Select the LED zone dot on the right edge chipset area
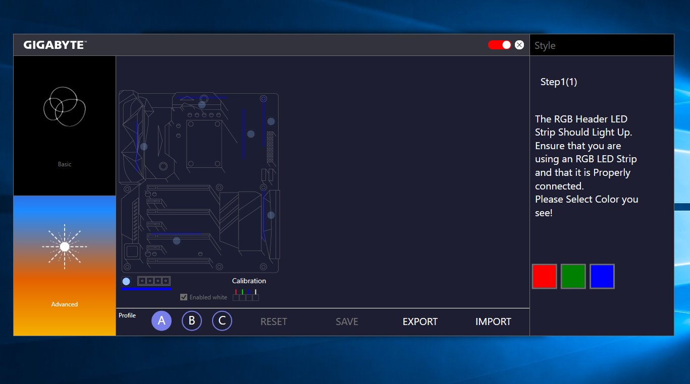This screenshot has width=690, height=384. pyautogui.click(x=271, y=215)
